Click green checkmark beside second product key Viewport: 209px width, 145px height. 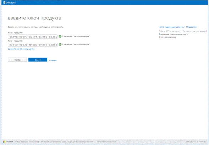[60, 44]
